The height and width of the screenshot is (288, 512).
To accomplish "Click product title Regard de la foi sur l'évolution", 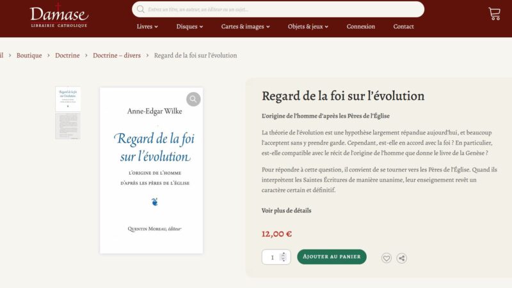I will tap(343, 96).
